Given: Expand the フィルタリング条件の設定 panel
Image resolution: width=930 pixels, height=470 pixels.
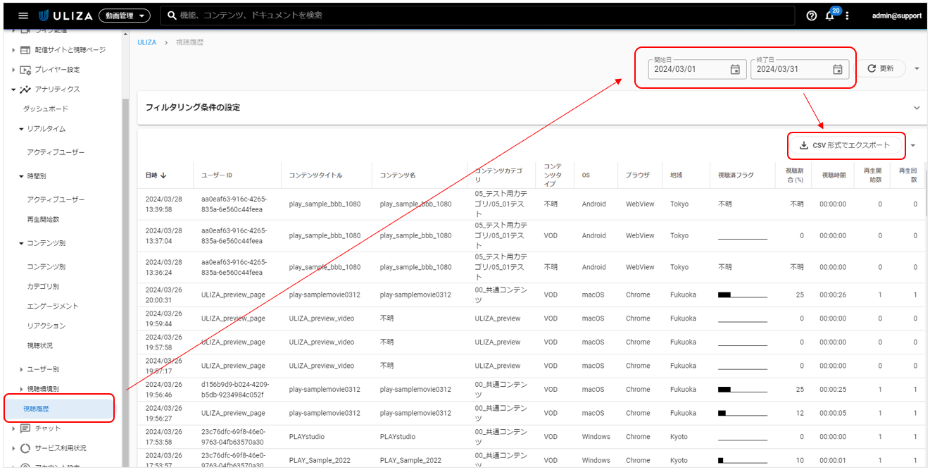Looking at the screenshot, I should coord(917,108).
